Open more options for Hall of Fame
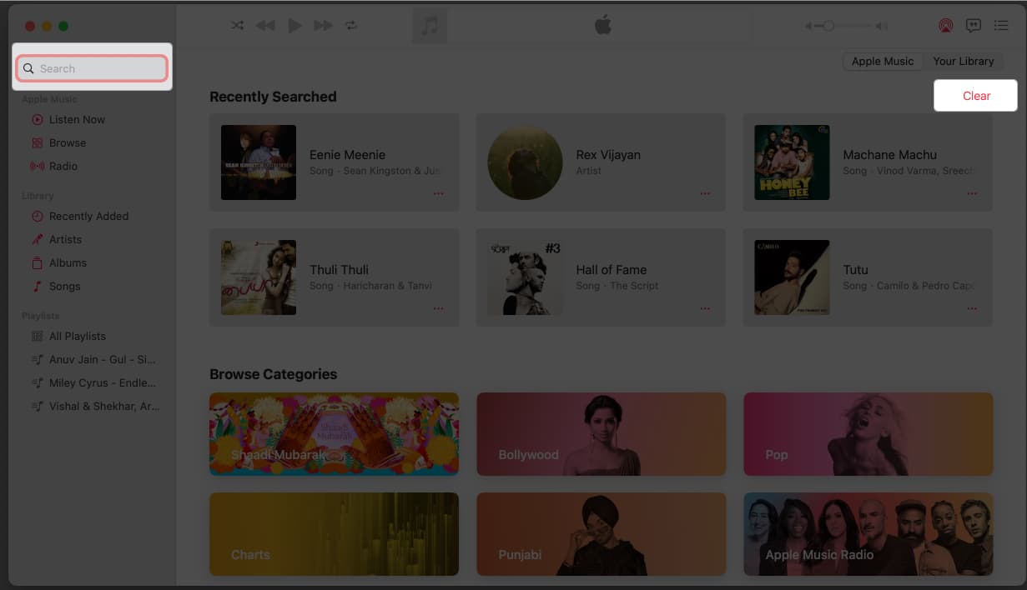 click(x=705, y=308)
